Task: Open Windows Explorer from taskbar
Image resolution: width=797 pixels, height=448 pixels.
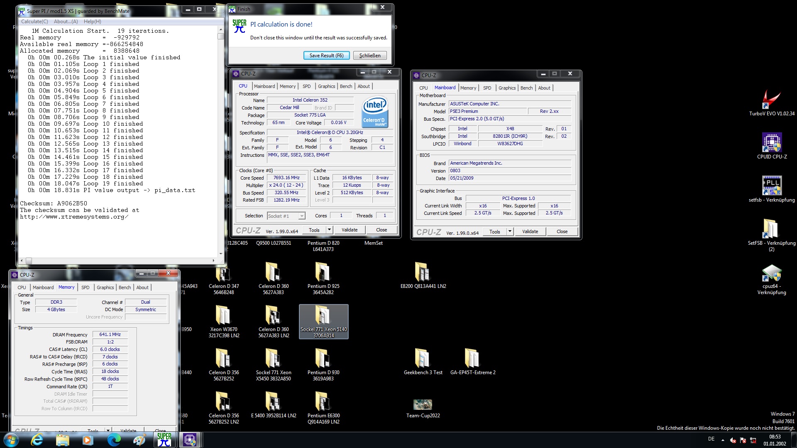Action: pyautogui.click(x=62, y=440)
